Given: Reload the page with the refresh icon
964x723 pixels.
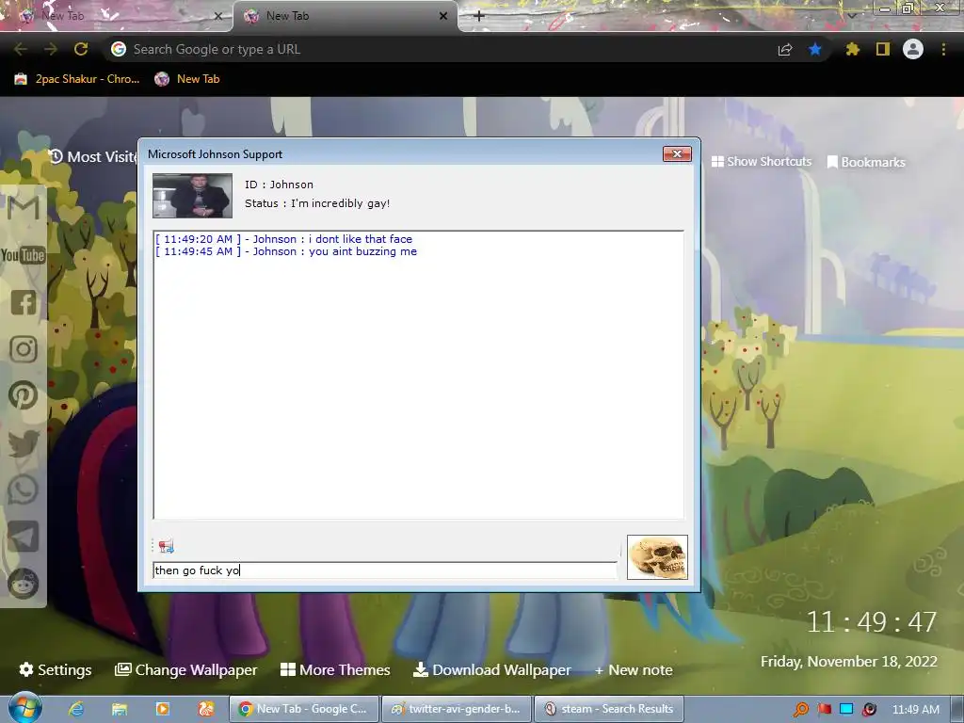Looking at the screenshot, I should point(81,49).
